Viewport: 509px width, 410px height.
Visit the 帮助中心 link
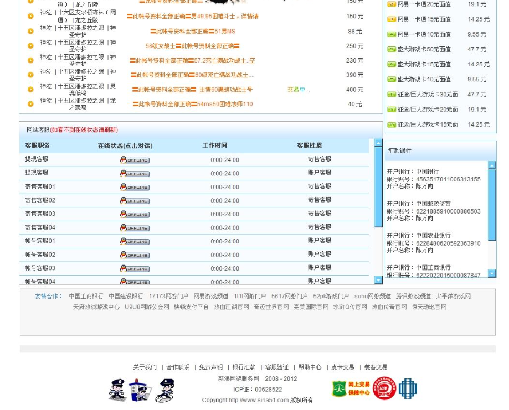tap(310, 367)
